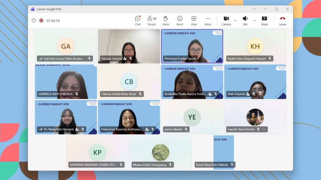Expand the Mic options arrow

pos(254,21)
